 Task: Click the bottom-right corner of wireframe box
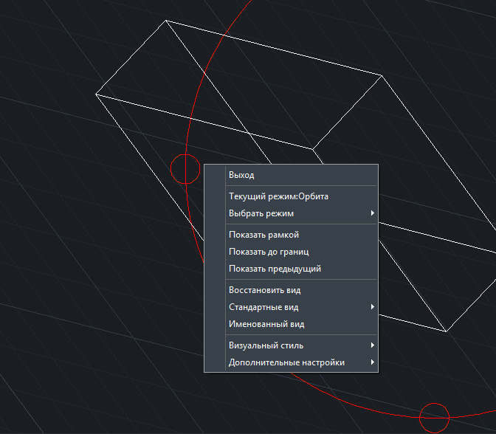[446, 331]
